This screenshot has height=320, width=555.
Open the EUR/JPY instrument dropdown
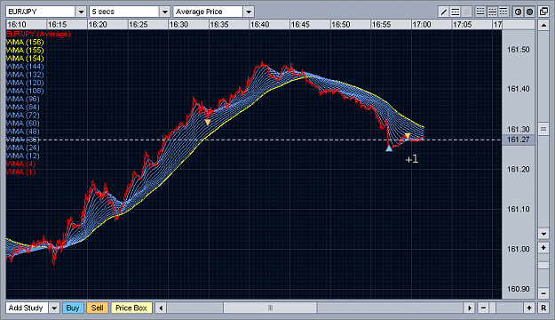pos(81,12)
